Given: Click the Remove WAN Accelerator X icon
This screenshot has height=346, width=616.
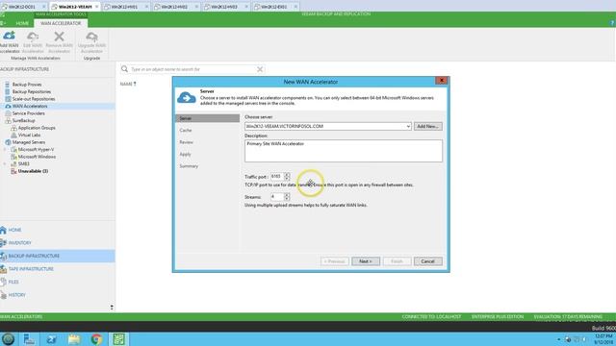Looking at the screenshot, I should [59, 37].
